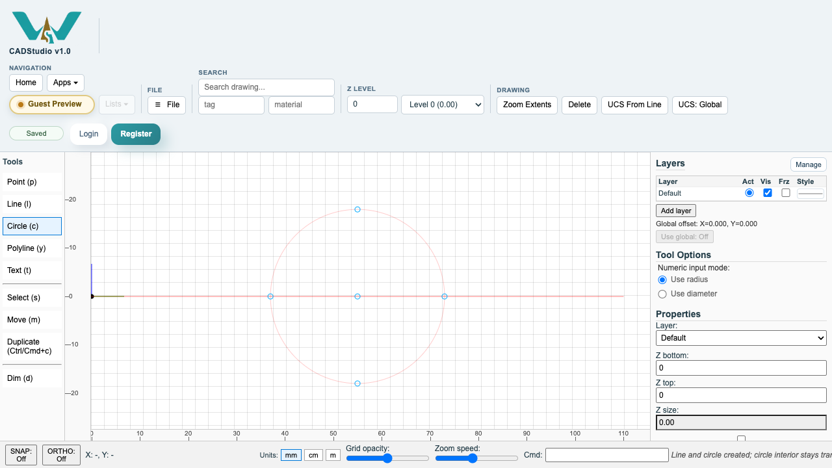Screen dimensions: 832x468
Task: Toggle Default layer freeze checkbox
Action: point(786,193)
